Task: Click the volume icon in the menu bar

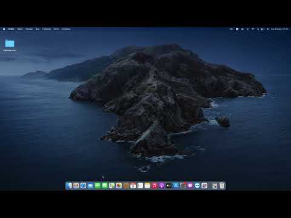Action: click(x=242, y=29)
